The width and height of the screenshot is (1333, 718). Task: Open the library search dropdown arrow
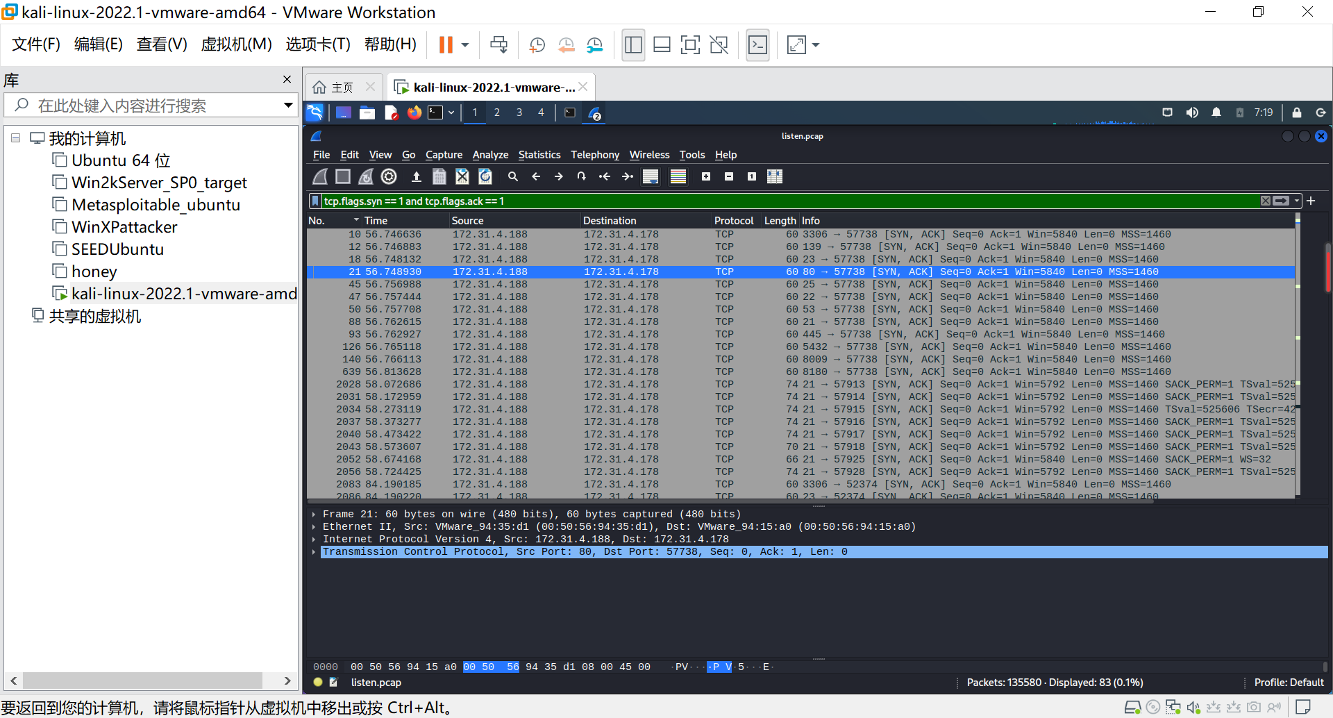[288, 106]
